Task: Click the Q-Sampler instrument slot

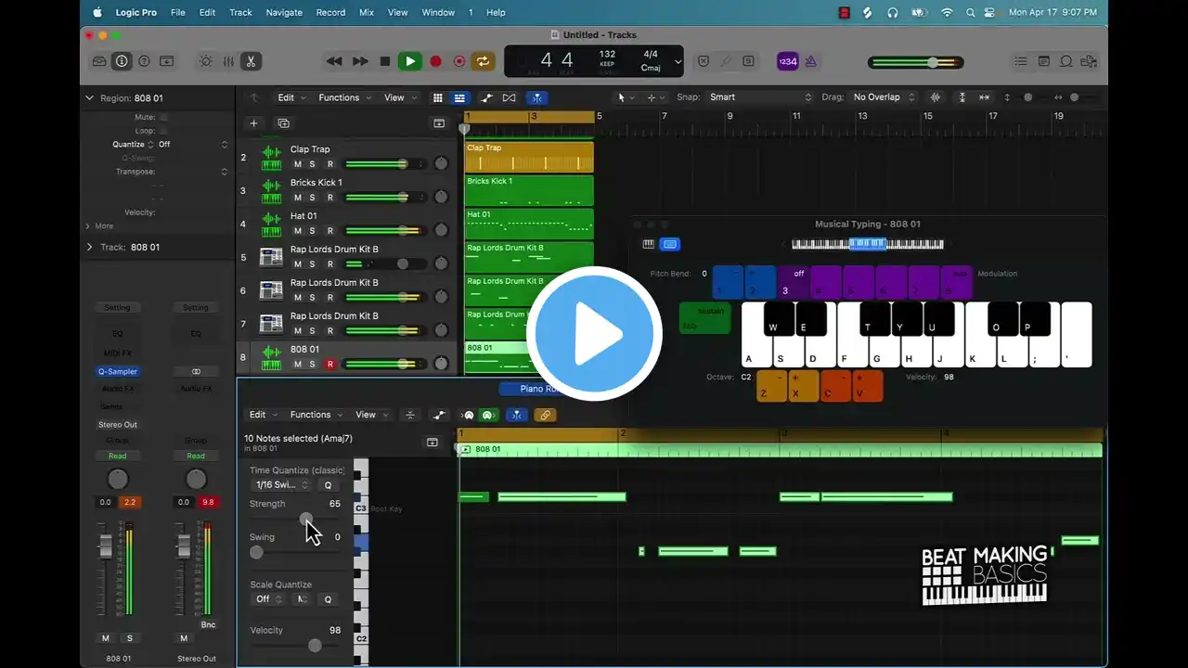Action: pos(117,372)
